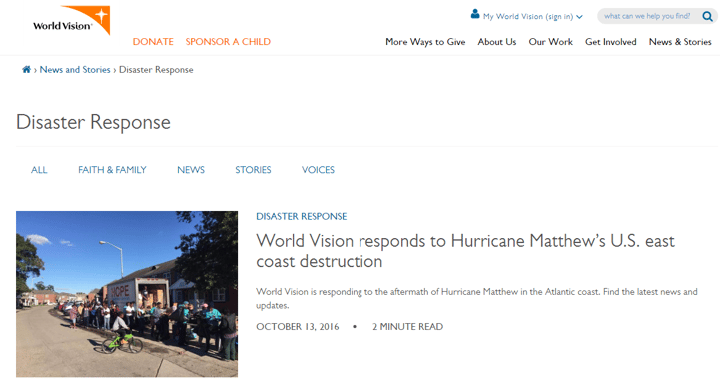Open the DONATE link
Viewport: 720px width, 386px height.
(x=153, y=41)
